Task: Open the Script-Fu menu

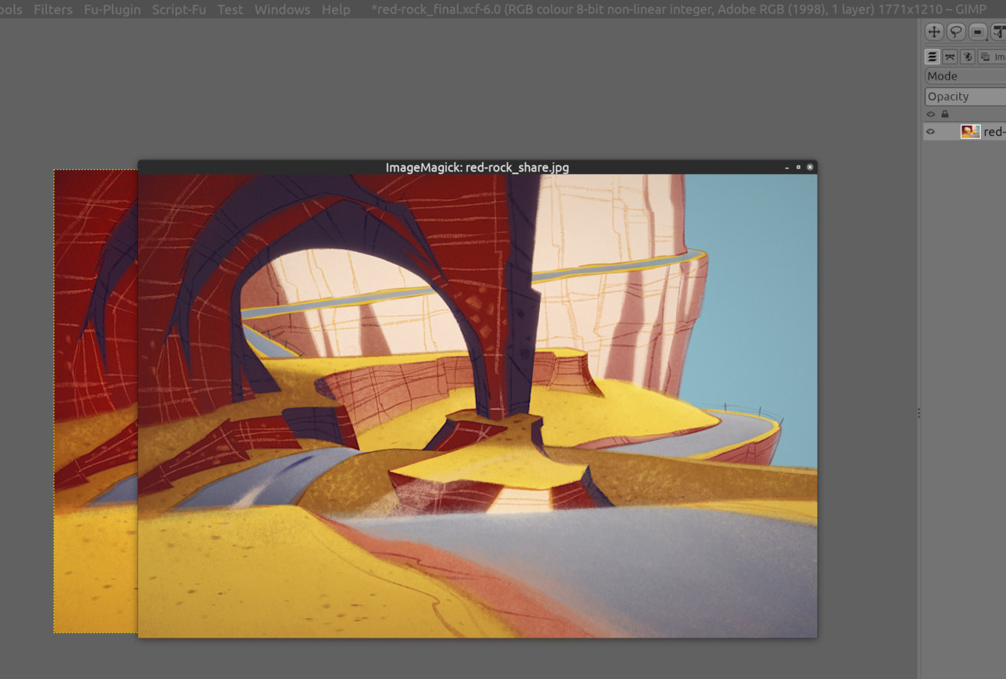Action: (x=179, y=9)
